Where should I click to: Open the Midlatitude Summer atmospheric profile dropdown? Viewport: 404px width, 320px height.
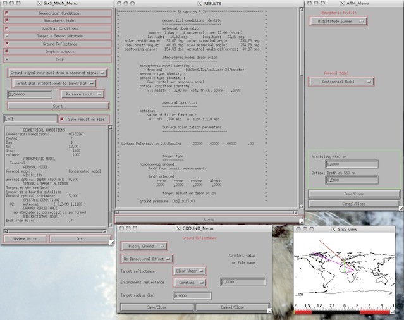[338, 21]
